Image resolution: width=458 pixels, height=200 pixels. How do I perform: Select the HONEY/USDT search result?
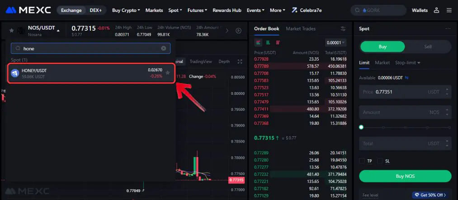(91, 73)
